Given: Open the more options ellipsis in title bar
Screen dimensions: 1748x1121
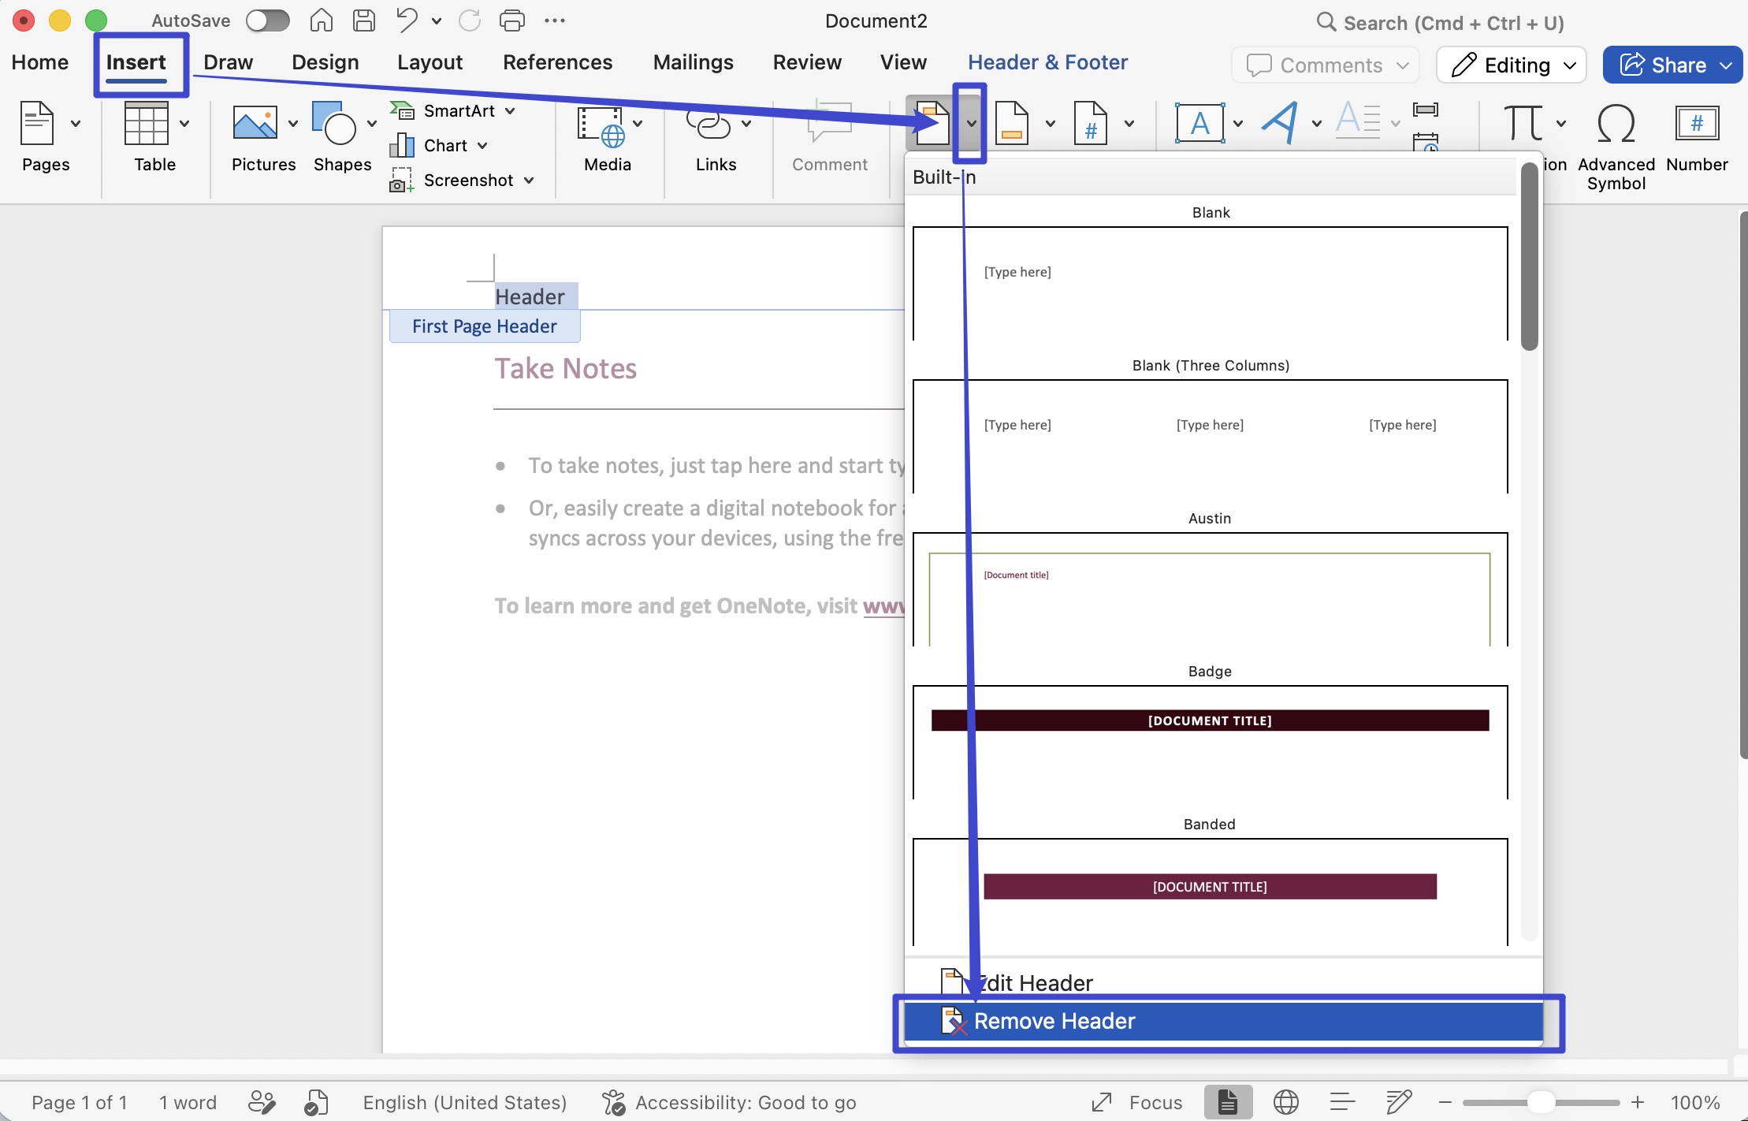Looking at the screenshot, I should [555, 20].
